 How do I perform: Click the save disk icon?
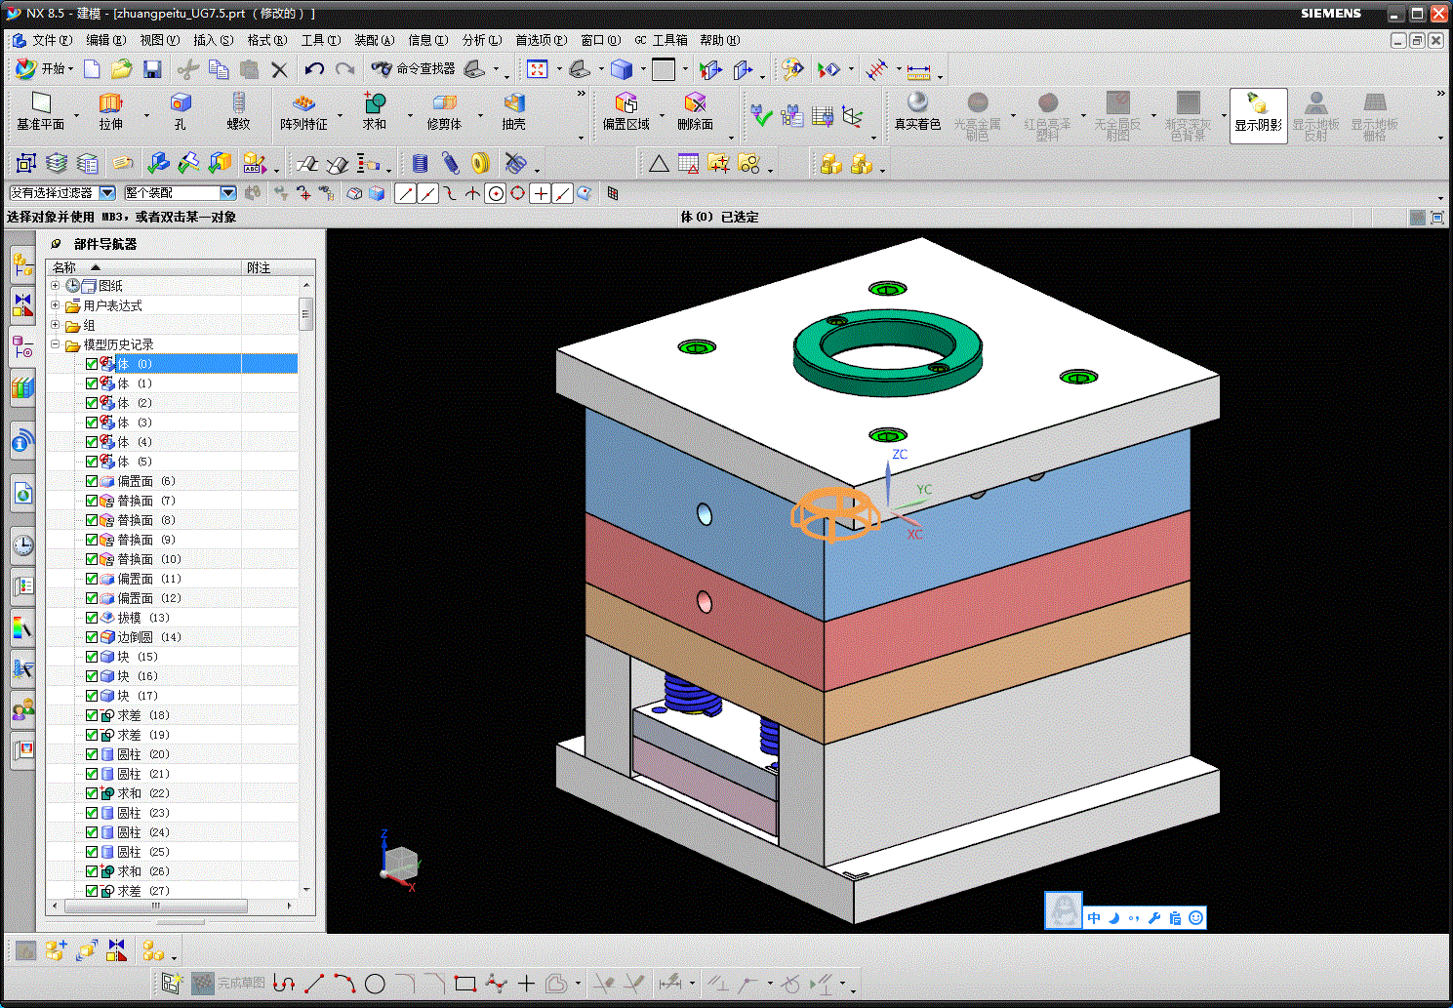pyautogui.click(x=152, y=69)
